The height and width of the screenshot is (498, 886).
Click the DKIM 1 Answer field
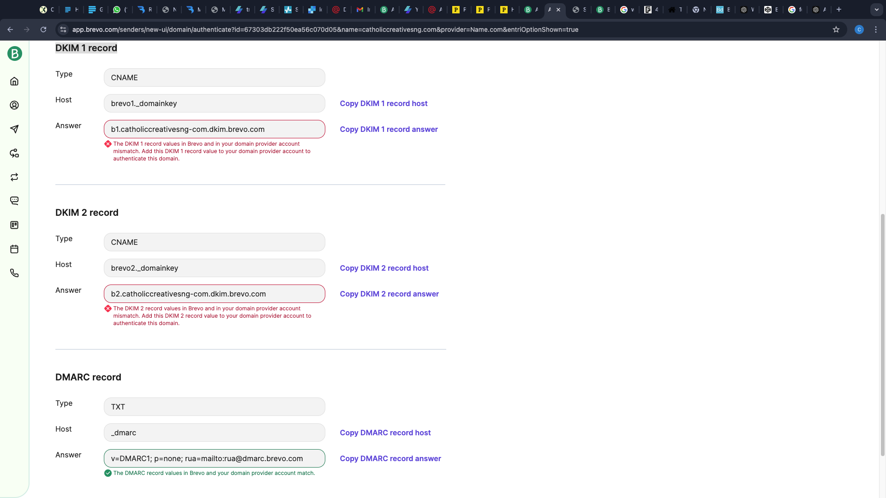pos(214,129)
